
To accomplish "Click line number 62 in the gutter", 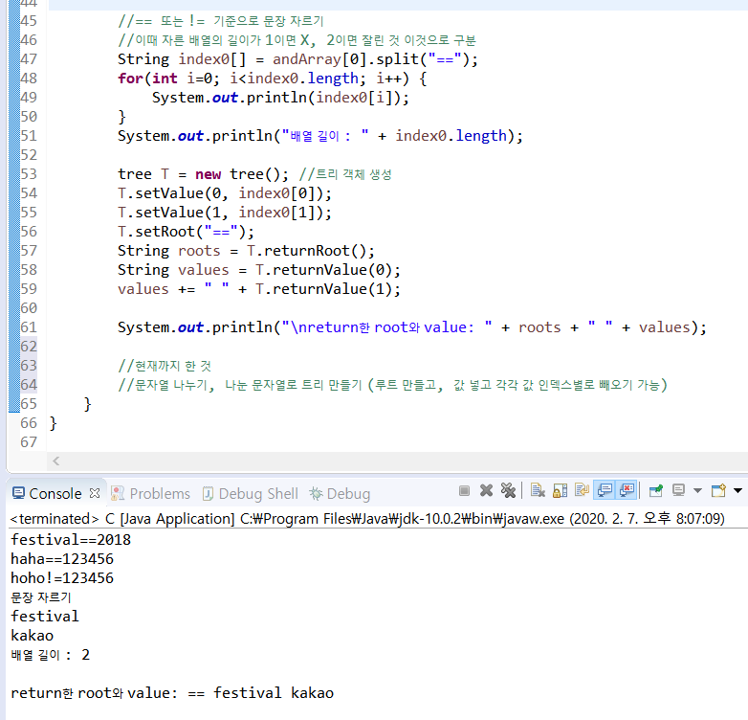I will [29, 347].
